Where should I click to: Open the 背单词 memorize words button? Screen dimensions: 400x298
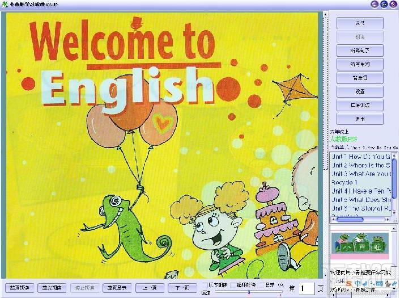click(360, 78)
